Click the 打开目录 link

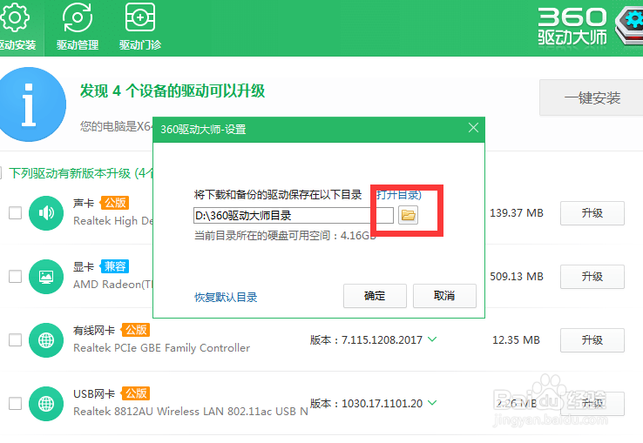(399, 194)
